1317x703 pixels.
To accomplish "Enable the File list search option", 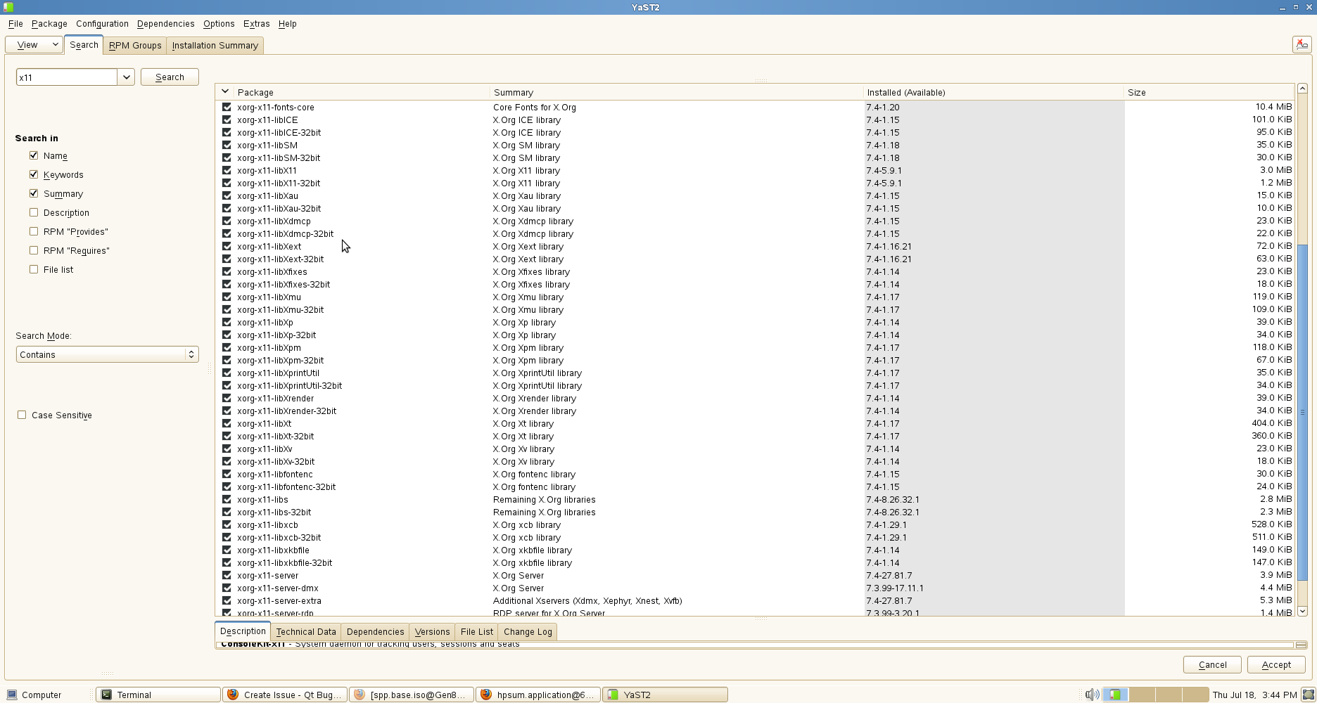I will tap(34, 269).
